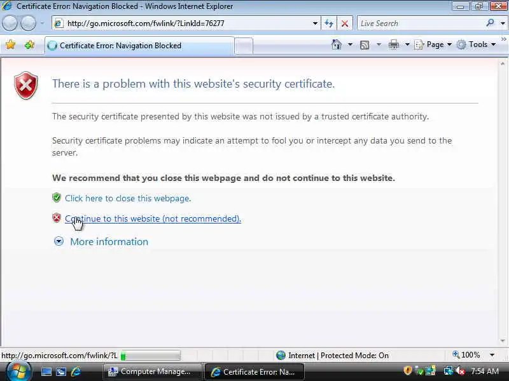Open the search provider dropdown arrow

pyautogui.click(x=503, y=23)
